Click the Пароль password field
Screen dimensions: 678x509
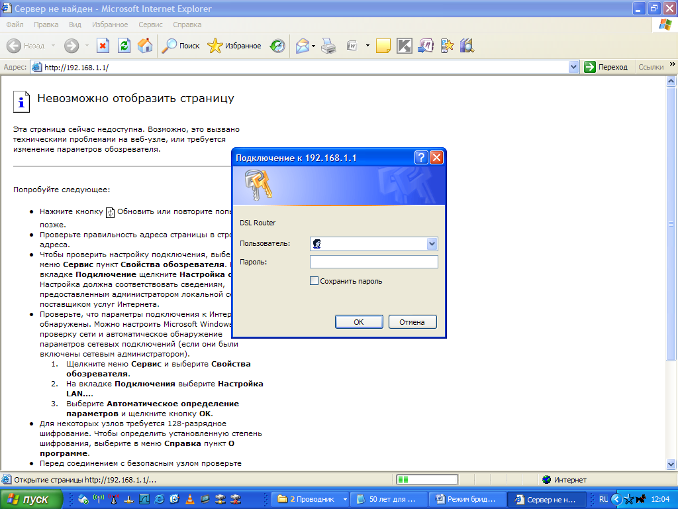(374, 262)
